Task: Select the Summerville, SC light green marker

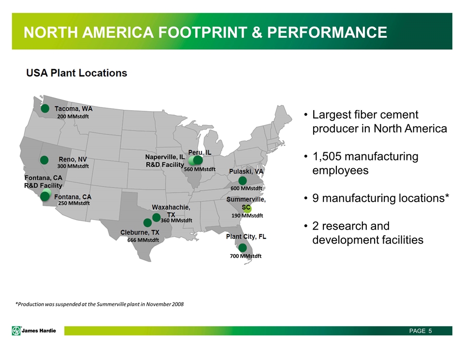Action: [247, 209]
